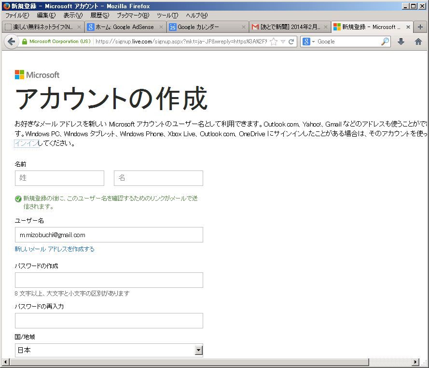Switch to the 楽しい無料ネットライフ tab
Viewport: 429px width, 368px height.
coord(42,27)
